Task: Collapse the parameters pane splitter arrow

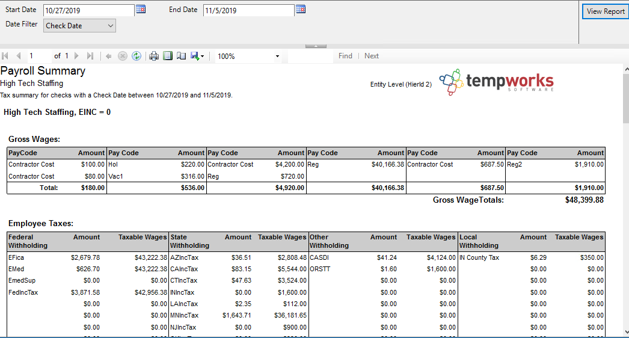Action: (314, 46)
